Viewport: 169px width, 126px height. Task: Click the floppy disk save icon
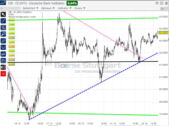tap(166, 9)
